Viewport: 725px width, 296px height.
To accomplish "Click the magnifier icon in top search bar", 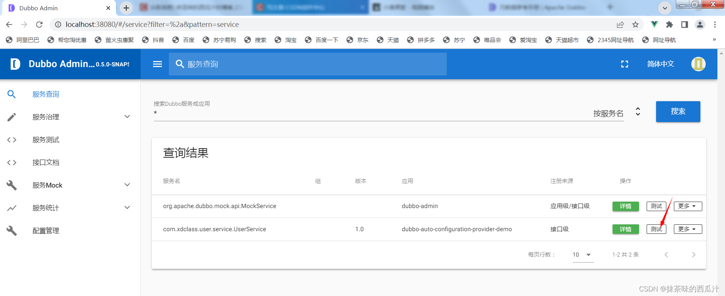I will (180, 64).
